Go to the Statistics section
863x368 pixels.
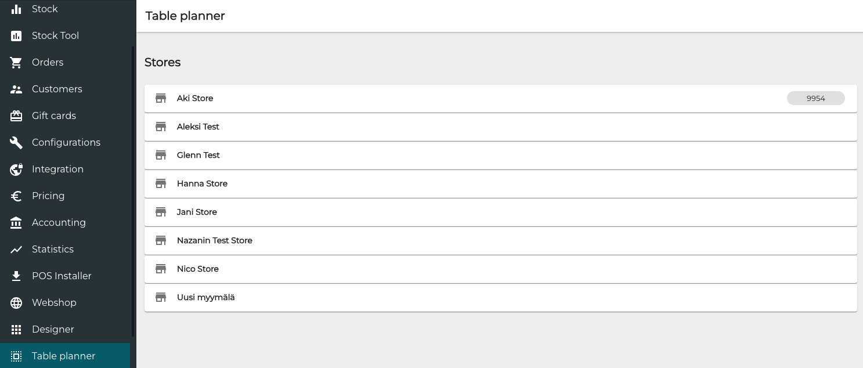point(53,249)
